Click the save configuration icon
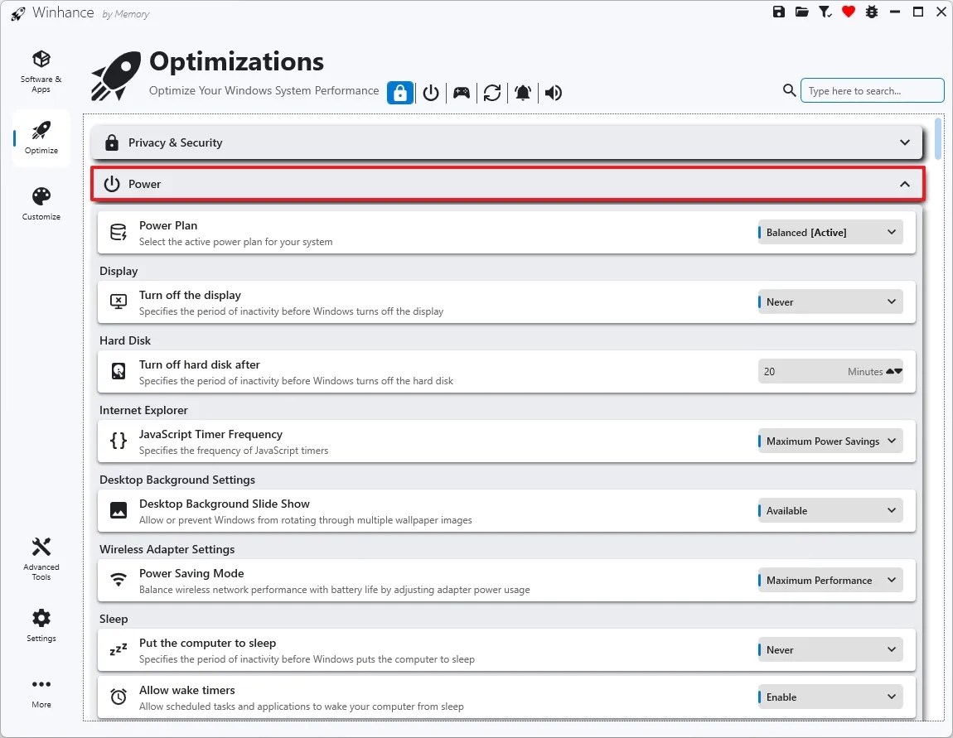The height and width of the screenshot is (738, 953). point(778,12)
